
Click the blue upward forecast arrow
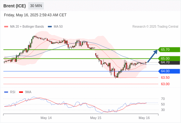pyautogui.click(x=152, y=56)
